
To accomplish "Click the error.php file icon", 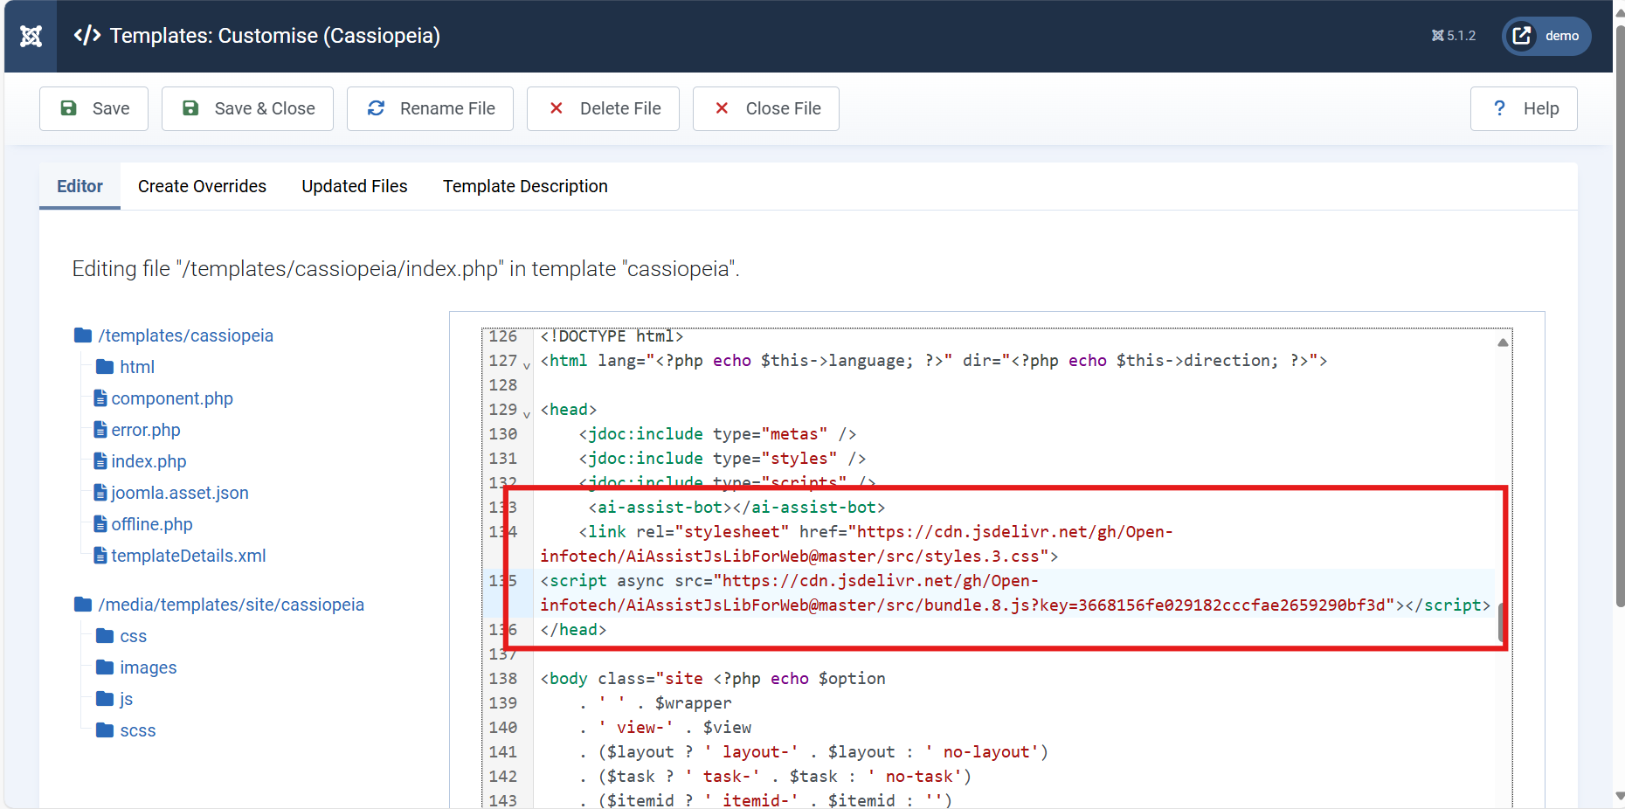I will click(100, 430).
